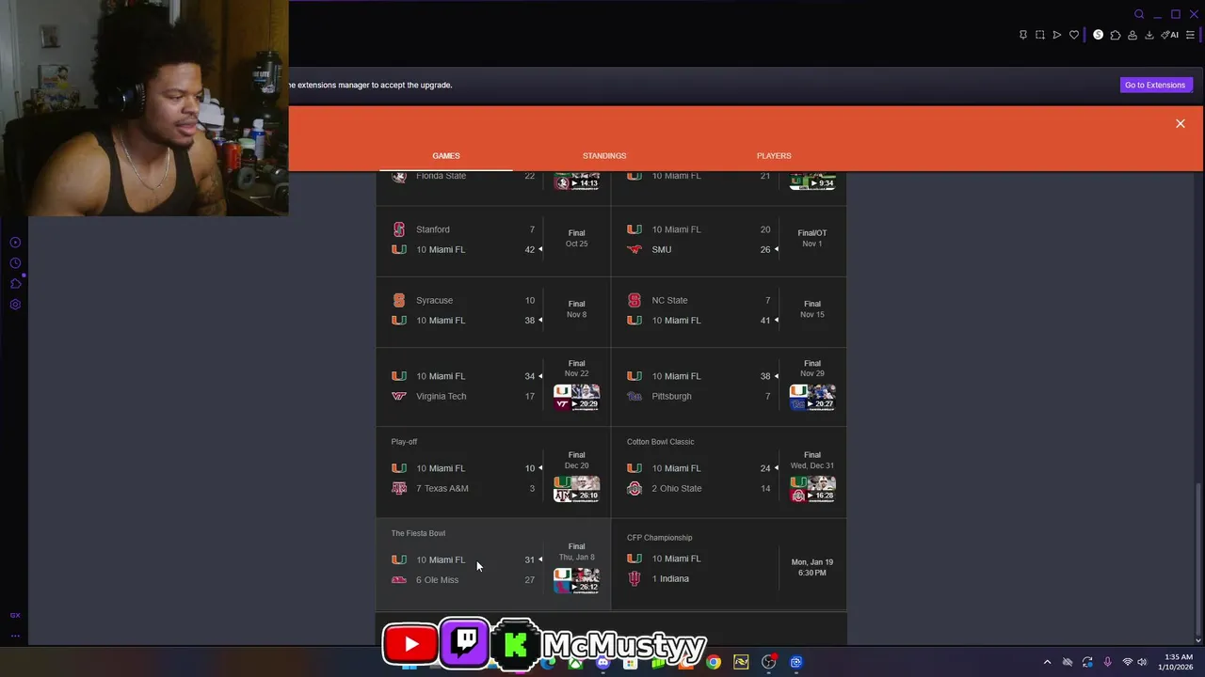
Task: Click the profile account icon in toolbar
Action: (1133, 35)
